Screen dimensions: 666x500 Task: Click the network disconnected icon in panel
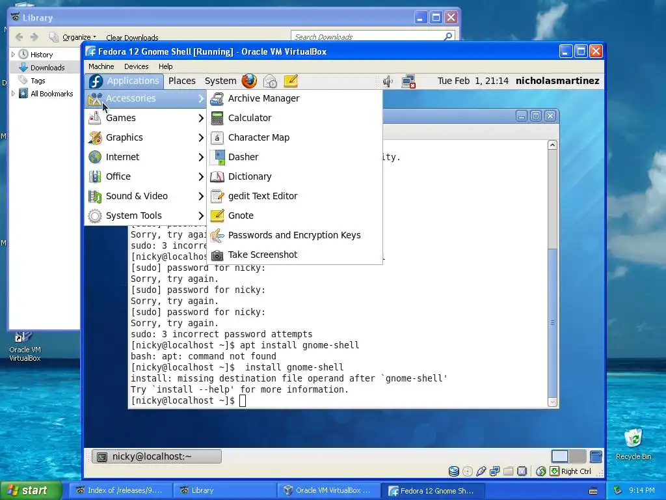click(408, 81)
